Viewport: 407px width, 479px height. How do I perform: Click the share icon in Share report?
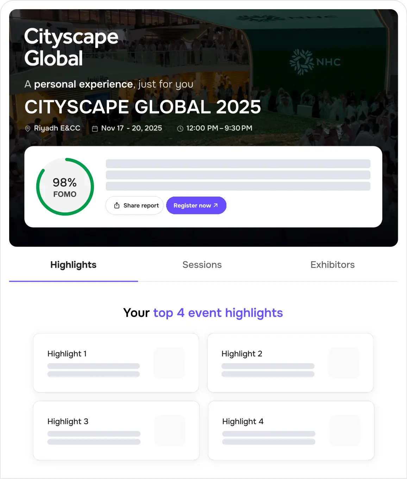(117, 205)
